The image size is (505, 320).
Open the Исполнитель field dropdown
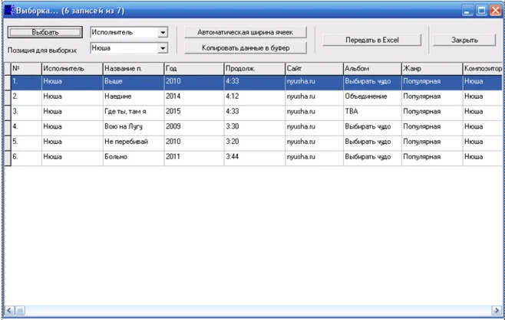click(163, 33)
